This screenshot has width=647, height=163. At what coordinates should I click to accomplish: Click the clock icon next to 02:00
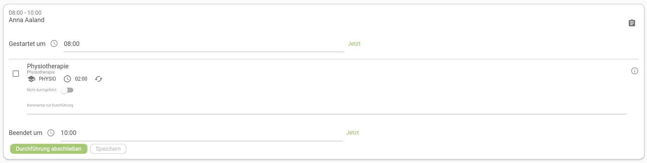(x=67, y=79)
